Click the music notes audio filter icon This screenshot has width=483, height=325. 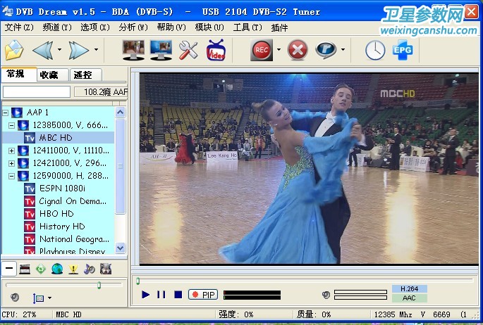pyautogui.click(x=90, y=268)
